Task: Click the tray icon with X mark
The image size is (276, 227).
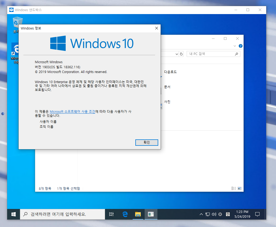Action: 220,214
